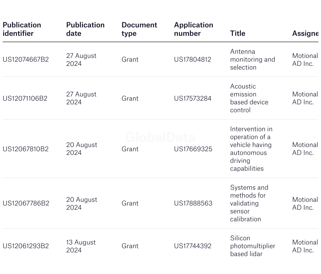The height and width of the screenshot is (274, 321).
Task: Click the Acoustic emission based device control title
Action: (x=249, y=98)
